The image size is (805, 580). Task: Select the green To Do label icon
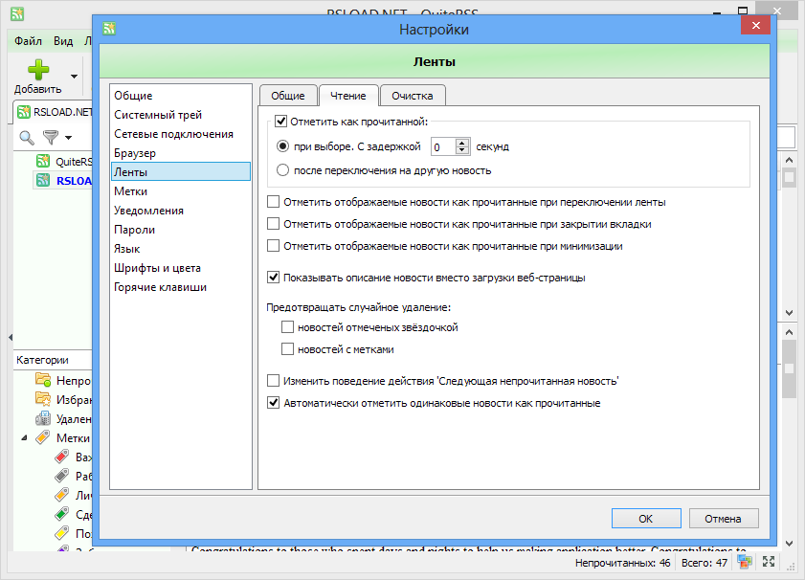click(61, 514)
